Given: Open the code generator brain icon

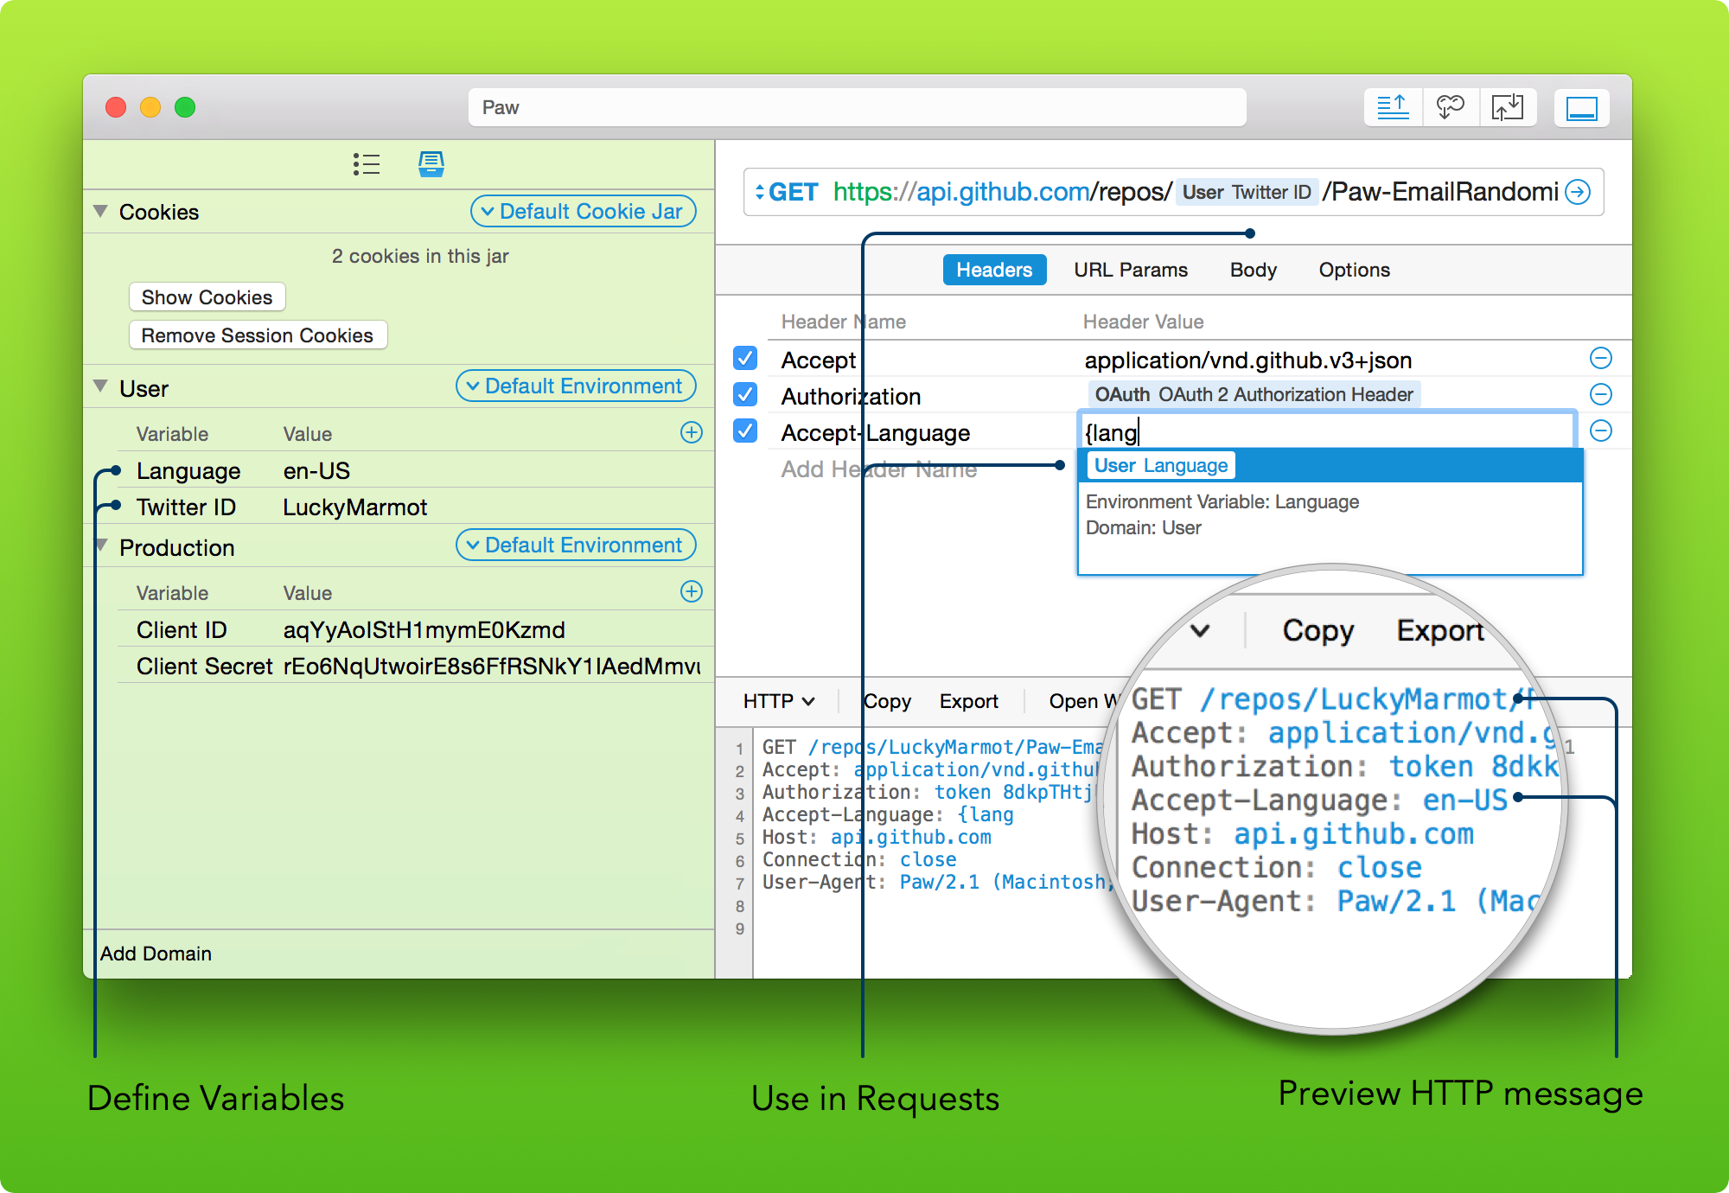Looking at the screenshot, I should [x=1451, y=108].
